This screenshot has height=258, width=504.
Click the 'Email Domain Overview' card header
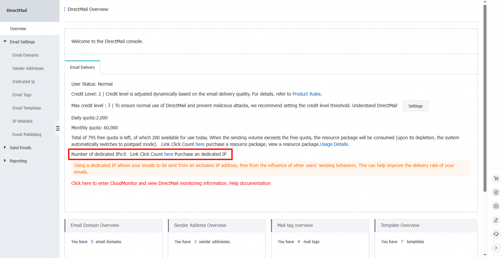113,225
